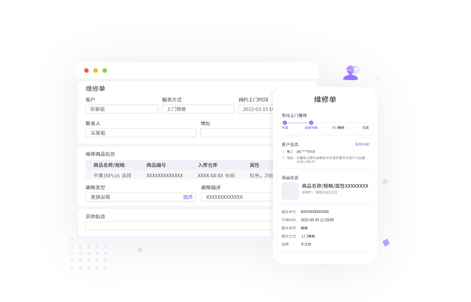Click the 商品名称/规格 column header

(109, 165)
